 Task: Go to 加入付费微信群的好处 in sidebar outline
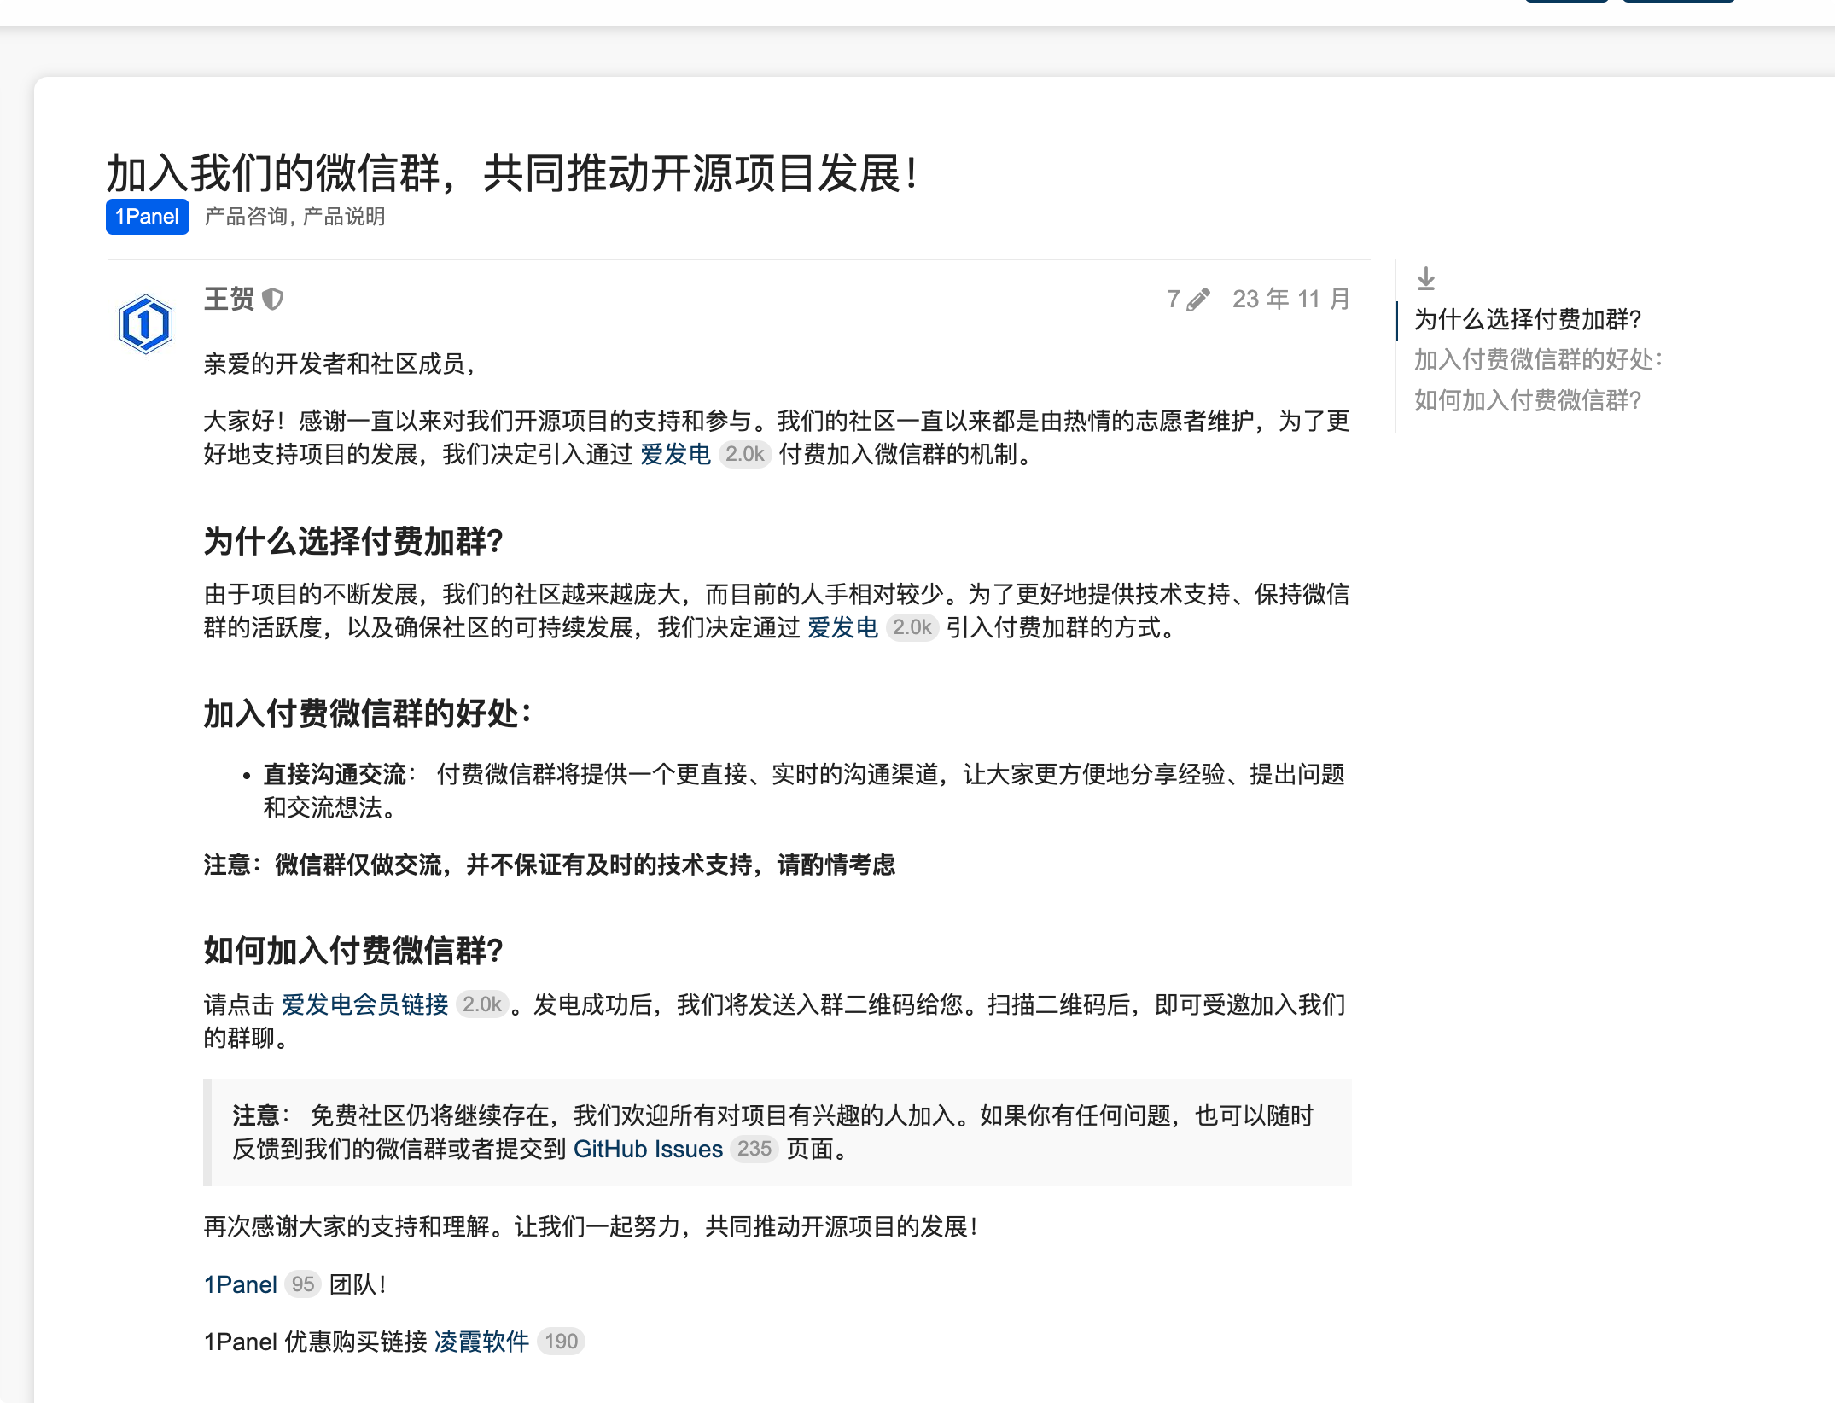[x=1538, y=360]
